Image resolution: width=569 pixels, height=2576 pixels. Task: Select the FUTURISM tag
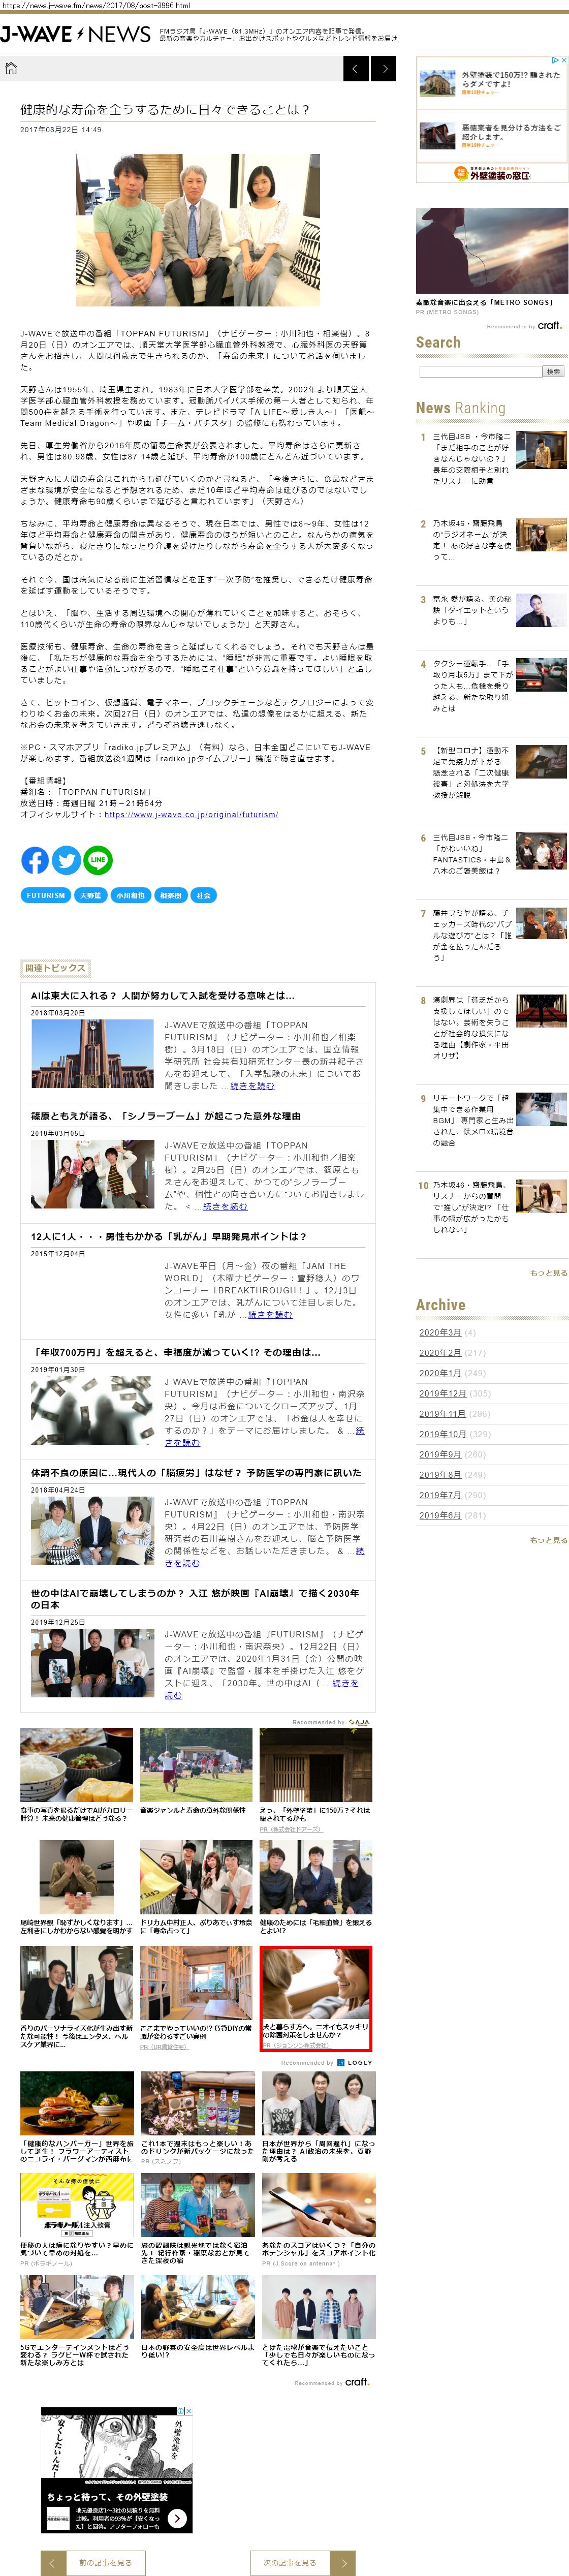pyautogui.click(x=46, y=895)
